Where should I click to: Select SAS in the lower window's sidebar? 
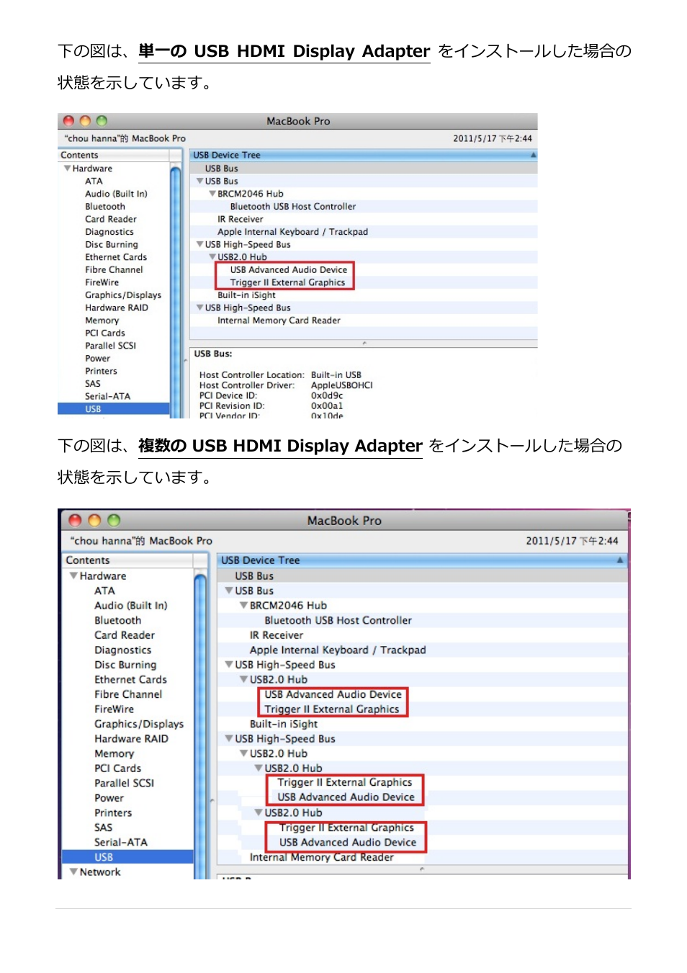coord(103,828)
